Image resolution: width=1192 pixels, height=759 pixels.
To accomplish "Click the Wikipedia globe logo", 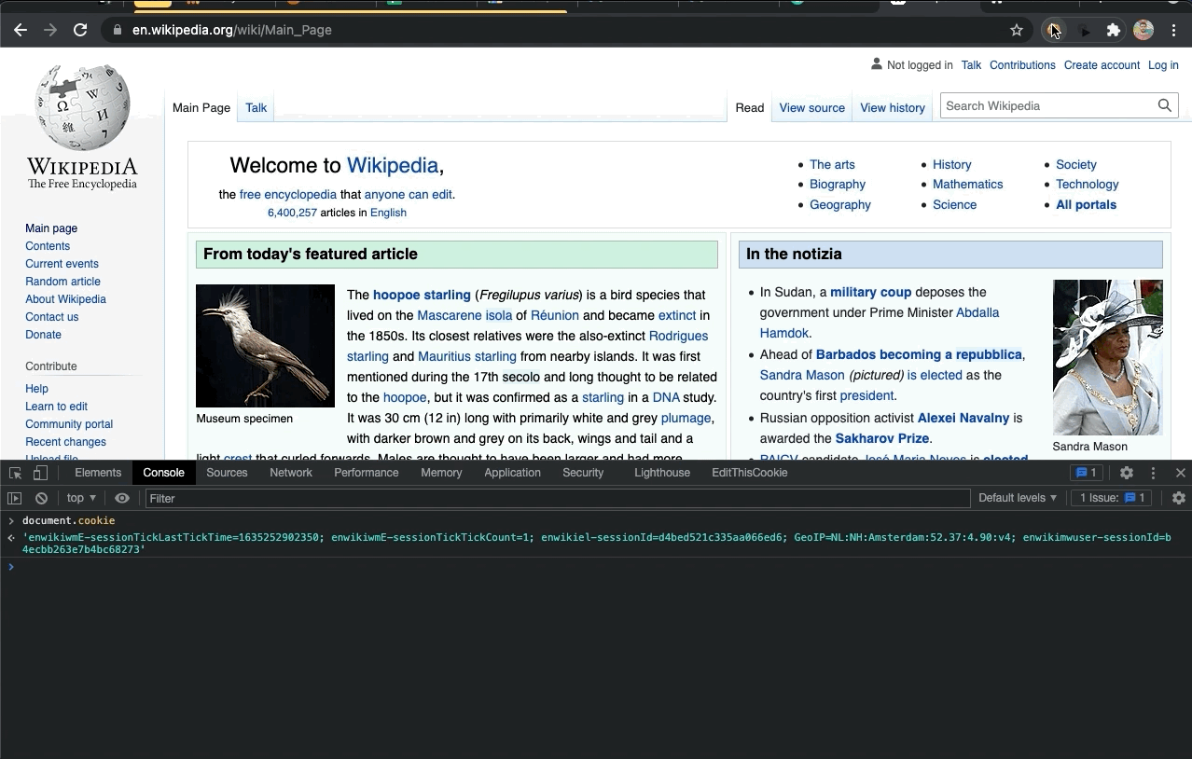I will pos(82,108).
